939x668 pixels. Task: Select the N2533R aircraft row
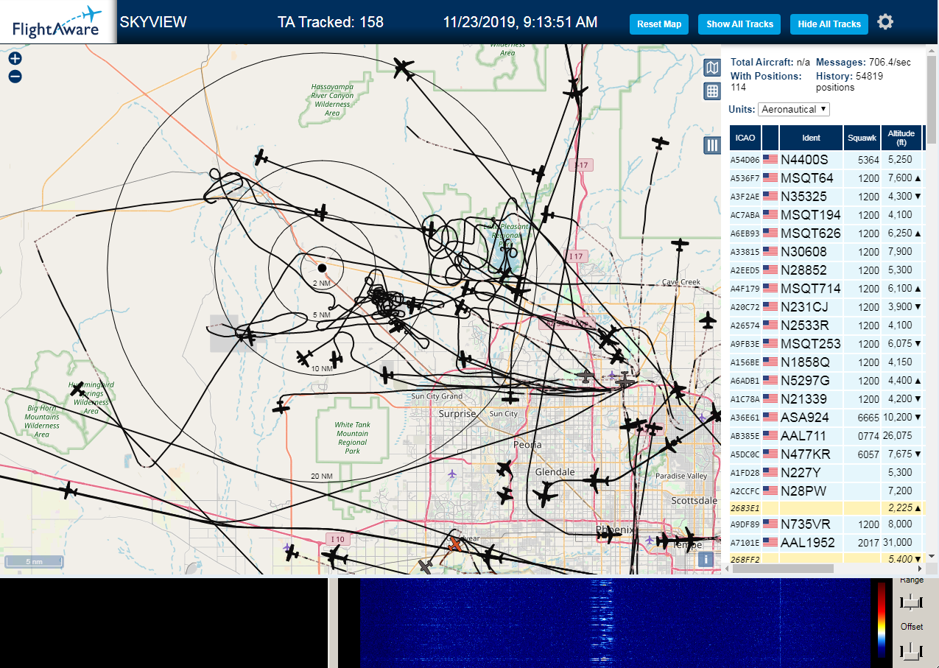[827, 325]
